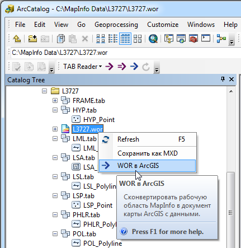Collapse the L3727 folder node
This screenshot has height=248, width=241.
pos(44,91)
